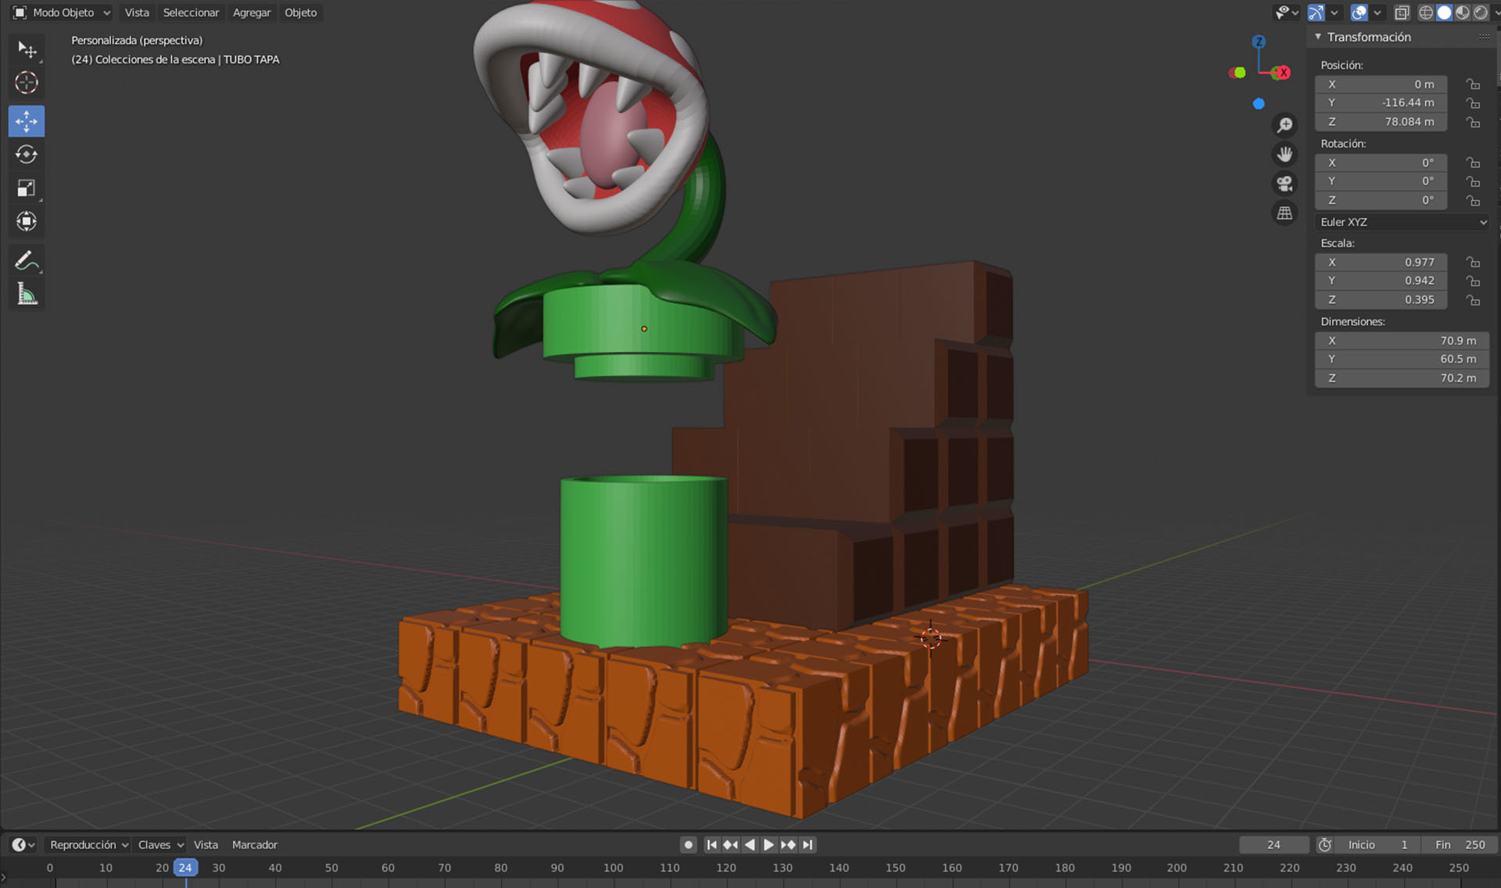Select the Measure tool
This screenshot has width=1501, height=888.
[x=27, y=294]
